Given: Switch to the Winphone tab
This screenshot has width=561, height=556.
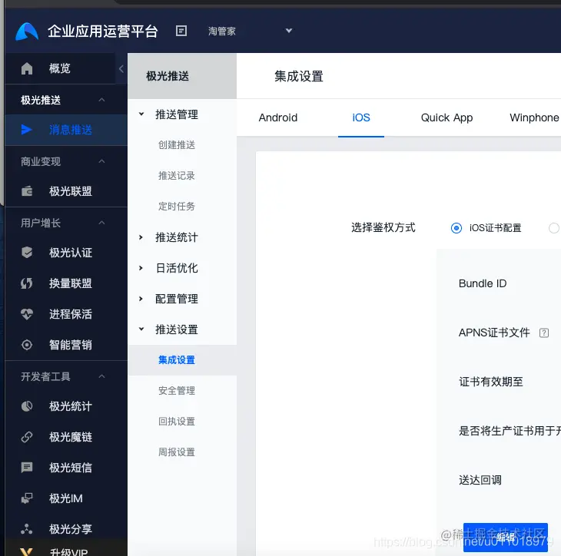Looking at the screenshot, I should (534, 117).
